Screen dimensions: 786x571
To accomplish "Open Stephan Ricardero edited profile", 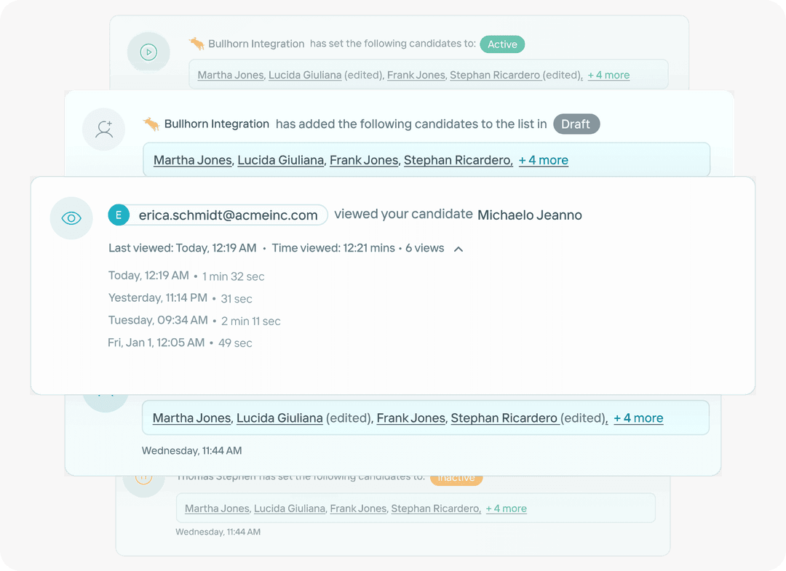I will [x=496, y=74].
